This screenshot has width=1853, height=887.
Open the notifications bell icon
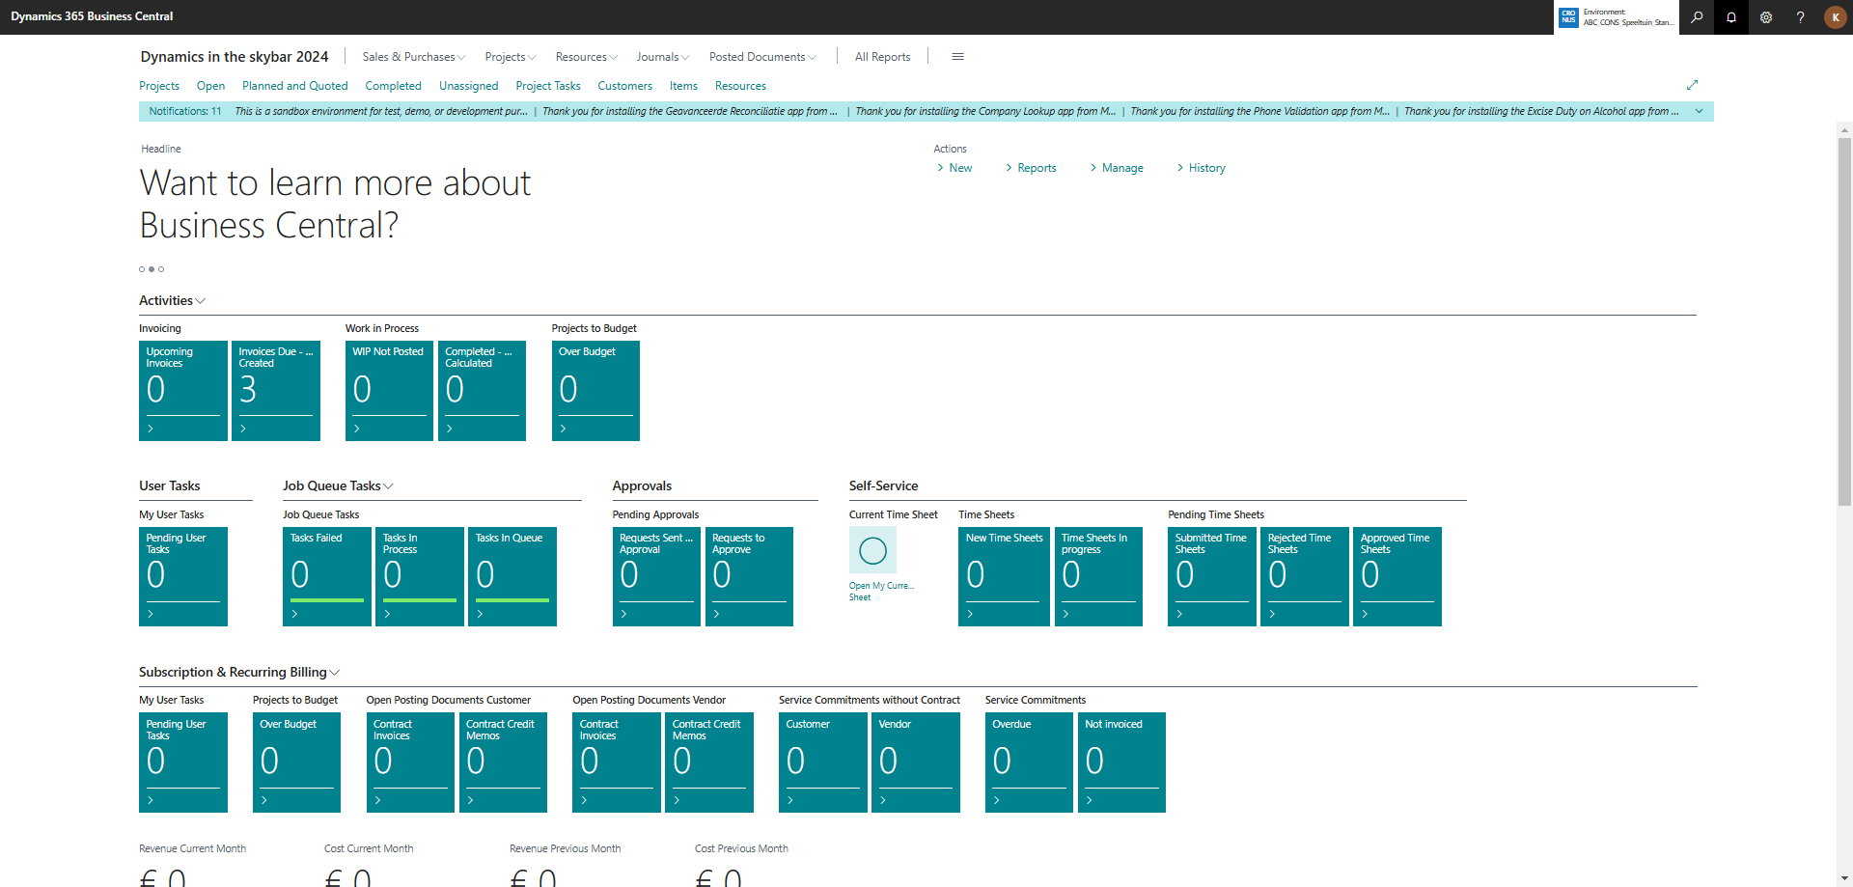tap(1731, 17)
